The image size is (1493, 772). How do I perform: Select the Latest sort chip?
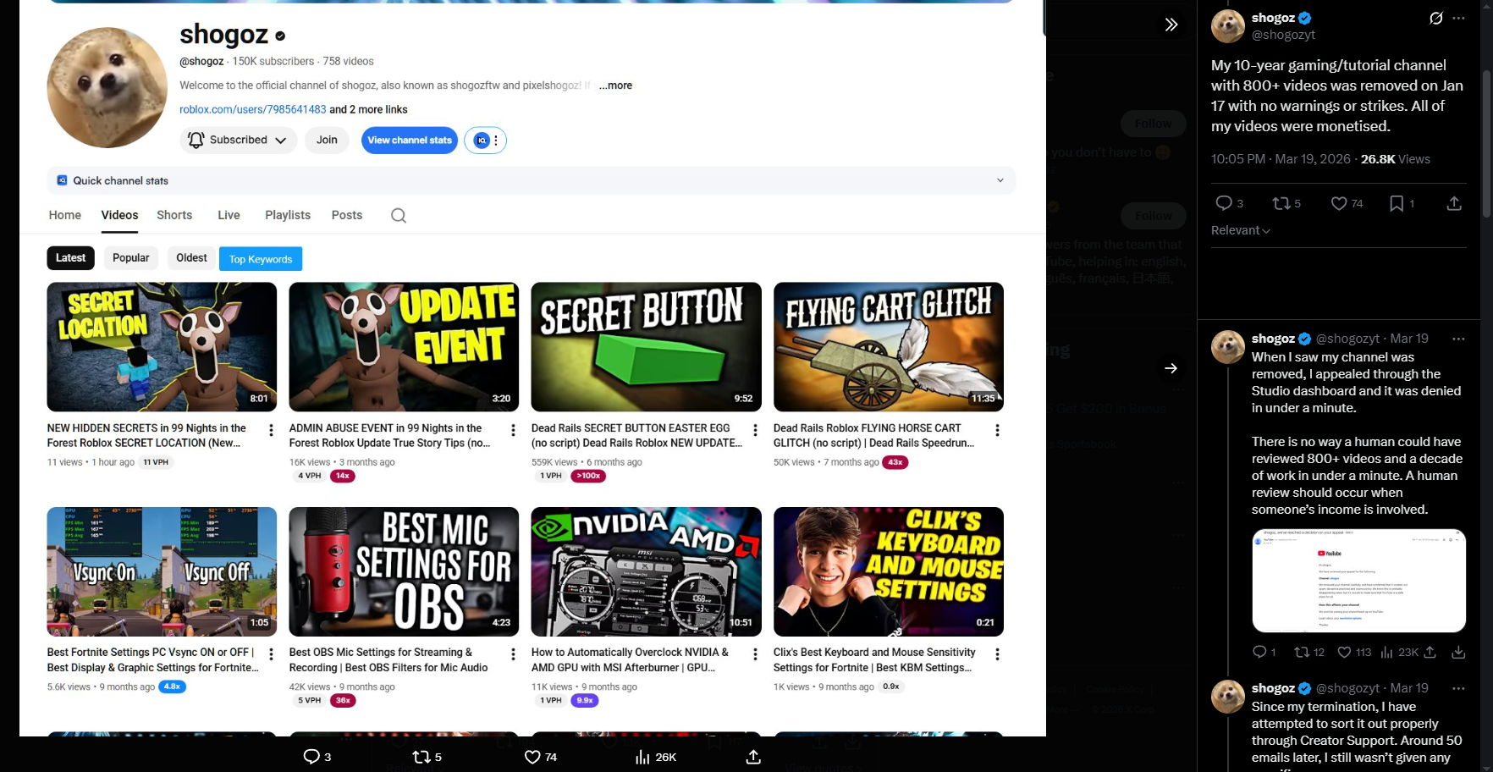coord(70,258)
